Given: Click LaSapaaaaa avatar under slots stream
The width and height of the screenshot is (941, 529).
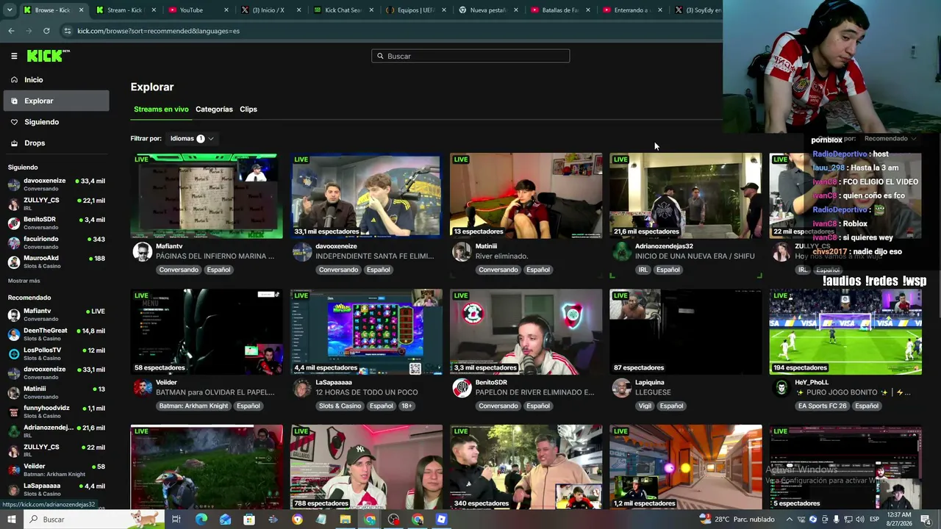Looking at the screenshot, I should pos(302,388).
